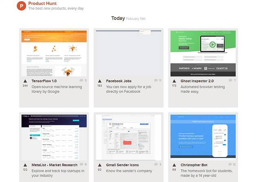Screen dimensions: 256x182
Task: Upvote TensorFlow 1.0 with the arrow
Action: coord(25,81)
